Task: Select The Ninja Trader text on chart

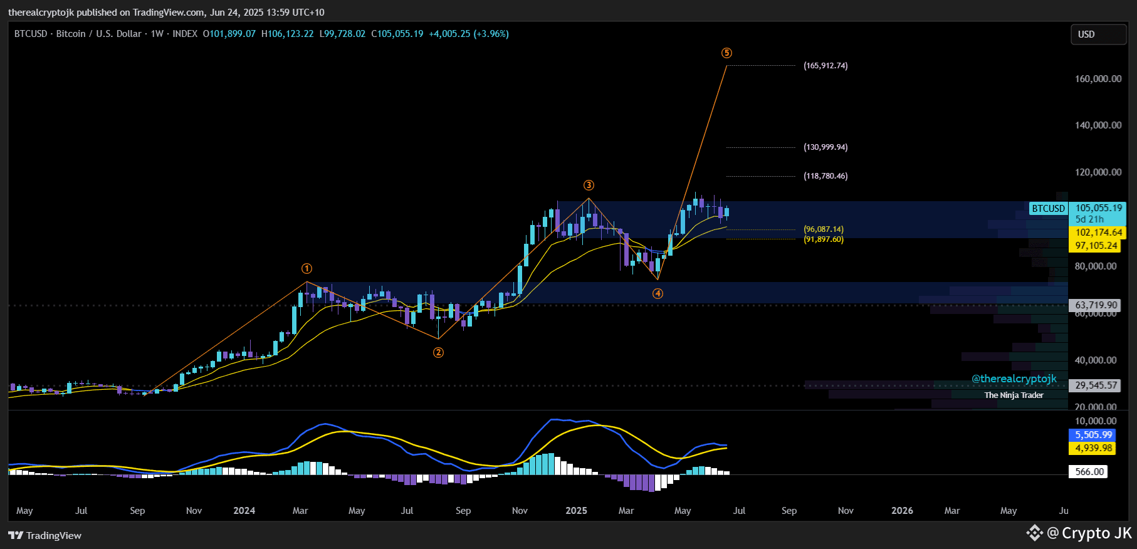Action: click(x=1014, y=395)
